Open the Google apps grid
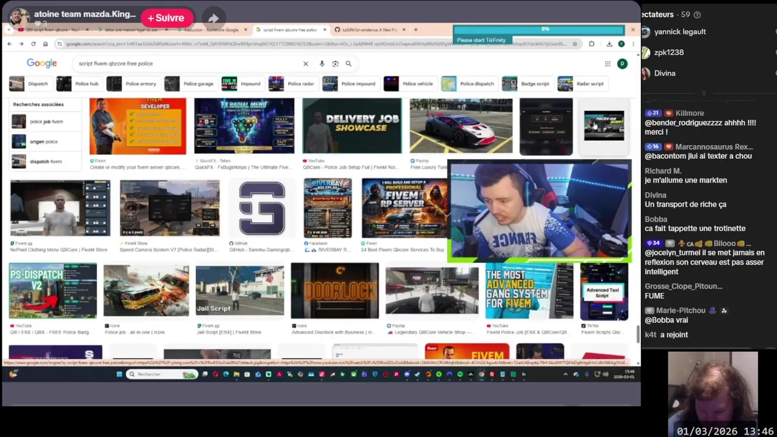Viewport: 777px width, 437px height. click(x=607, y=64)
